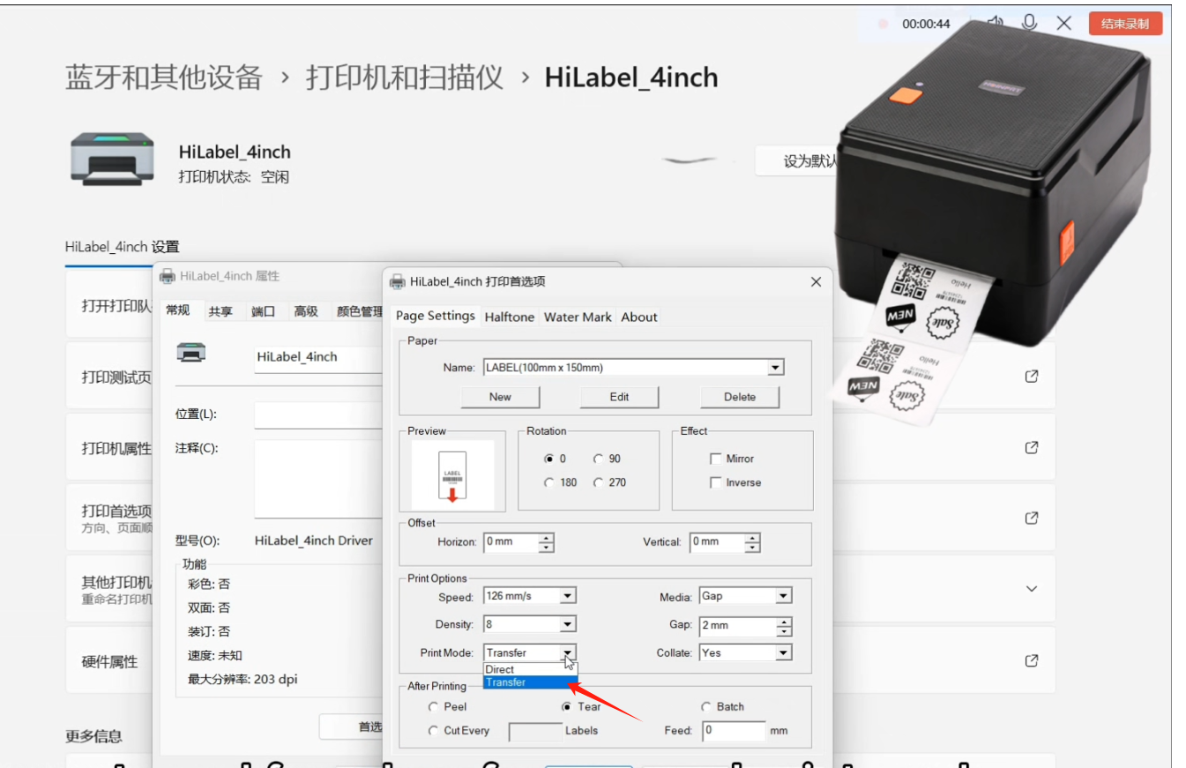The image size is (1186, 768).
Task: Open the Speed dropdown list
Action: (x=568, y=596)
